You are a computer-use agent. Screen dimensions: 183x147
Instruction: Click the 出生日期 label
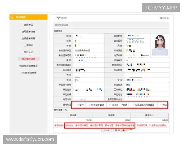(x=118, y=41)
